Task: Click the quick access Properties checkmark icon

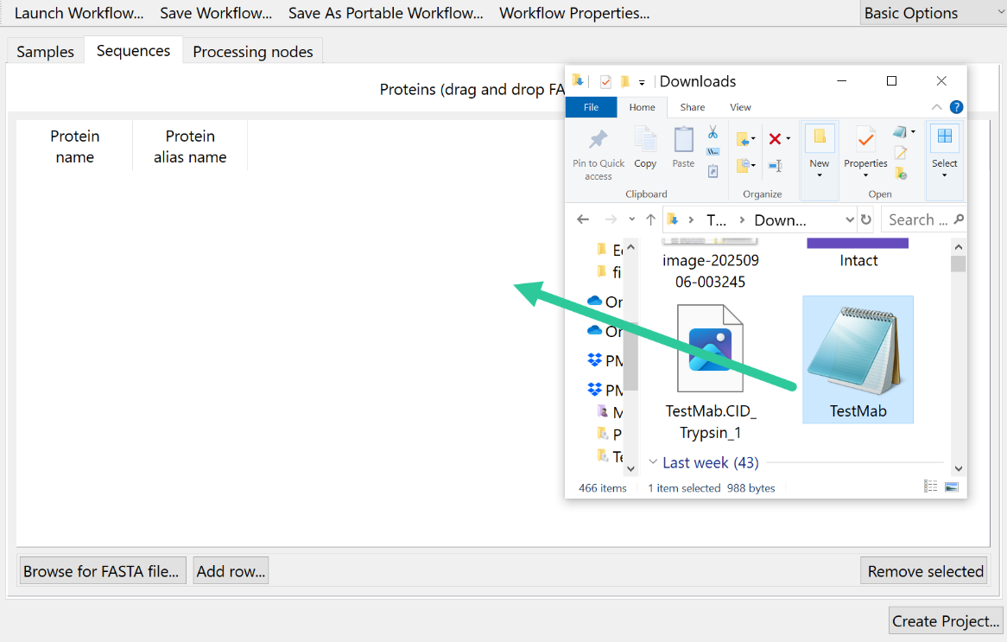Action: click(x=605, y=81)
